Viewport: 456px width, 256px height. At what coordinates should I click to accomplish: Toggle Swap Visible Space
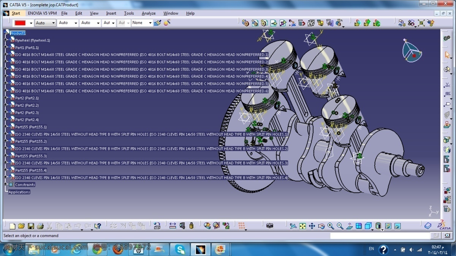pos(397,226)
